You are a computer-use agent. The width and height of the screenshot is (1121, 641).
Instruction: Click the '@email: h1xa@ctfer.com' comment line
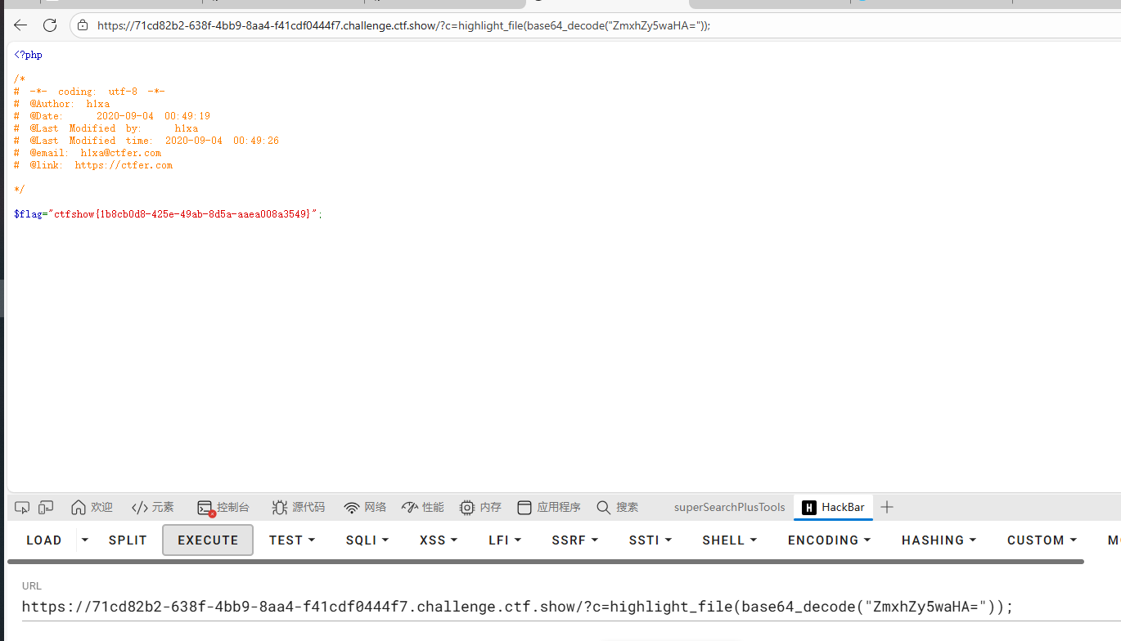tap(88, 153)
